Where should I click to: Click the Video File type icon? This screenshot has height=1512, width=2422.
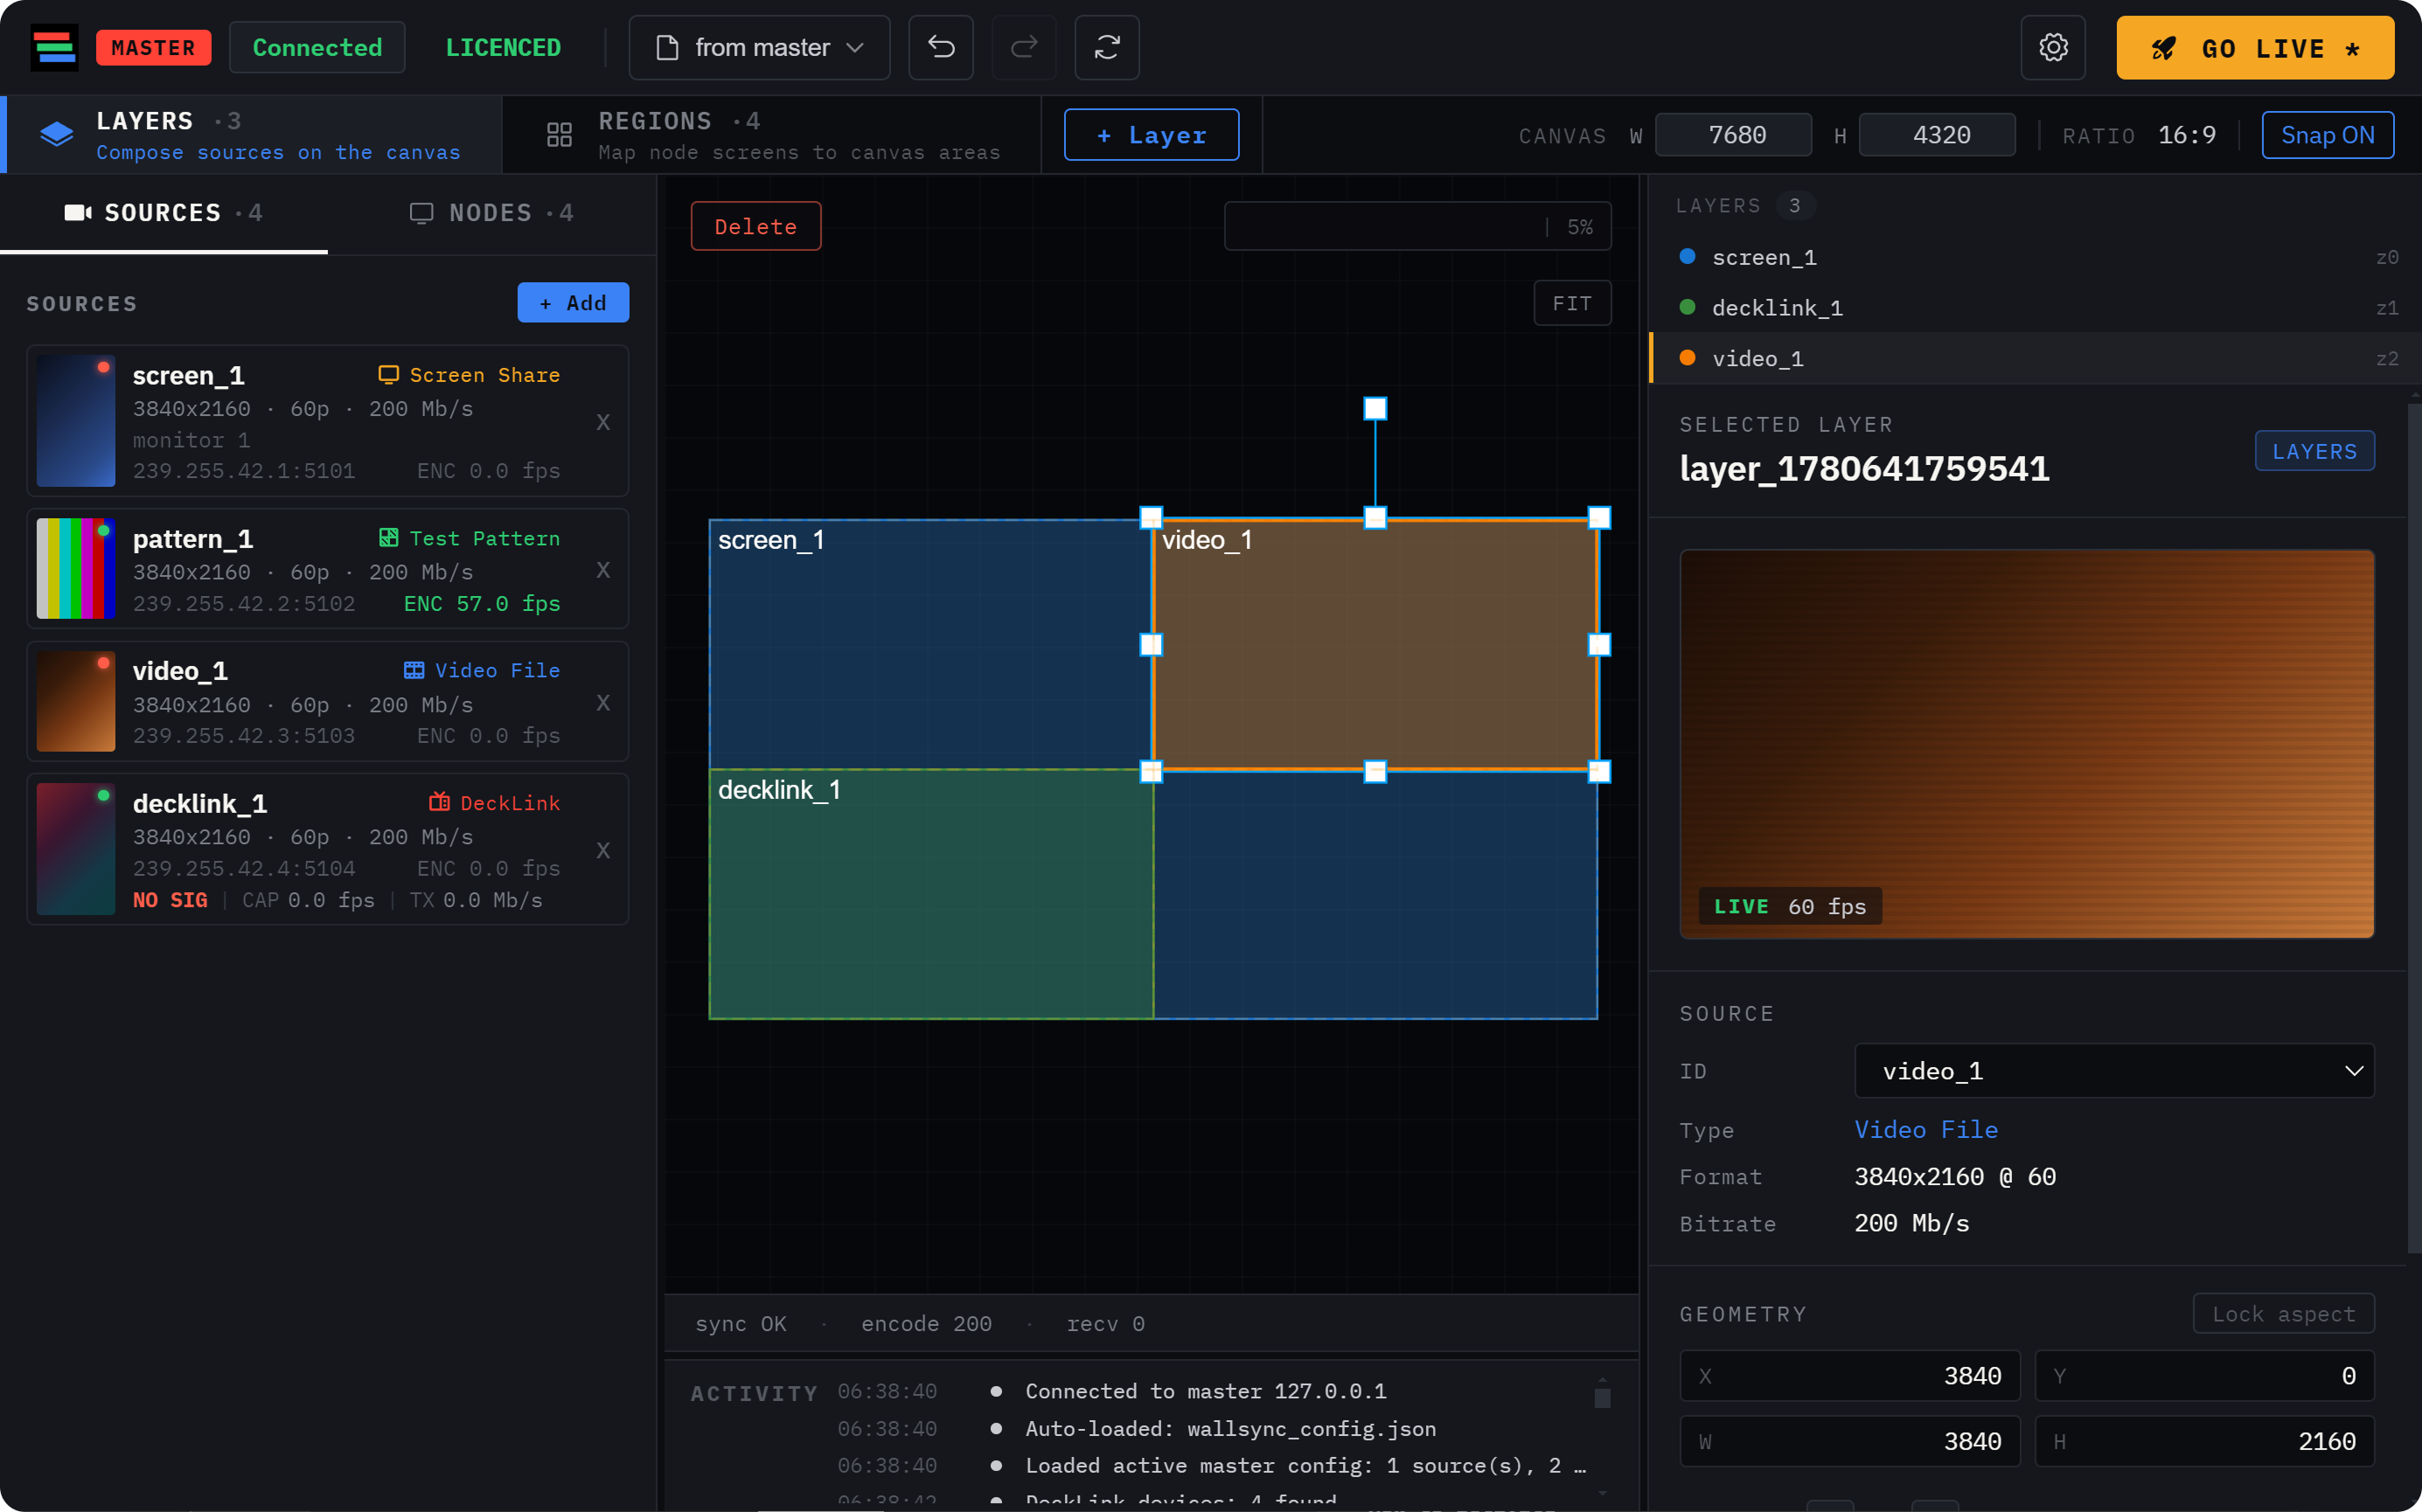[x=414, y=670]
